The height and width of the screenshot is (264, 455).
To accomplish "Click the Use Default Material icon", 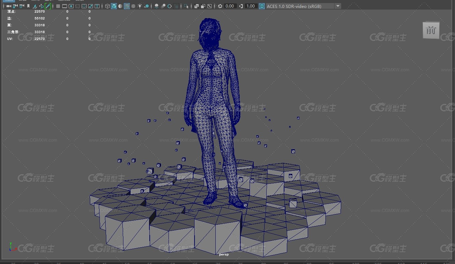I will tap(120, 6).
